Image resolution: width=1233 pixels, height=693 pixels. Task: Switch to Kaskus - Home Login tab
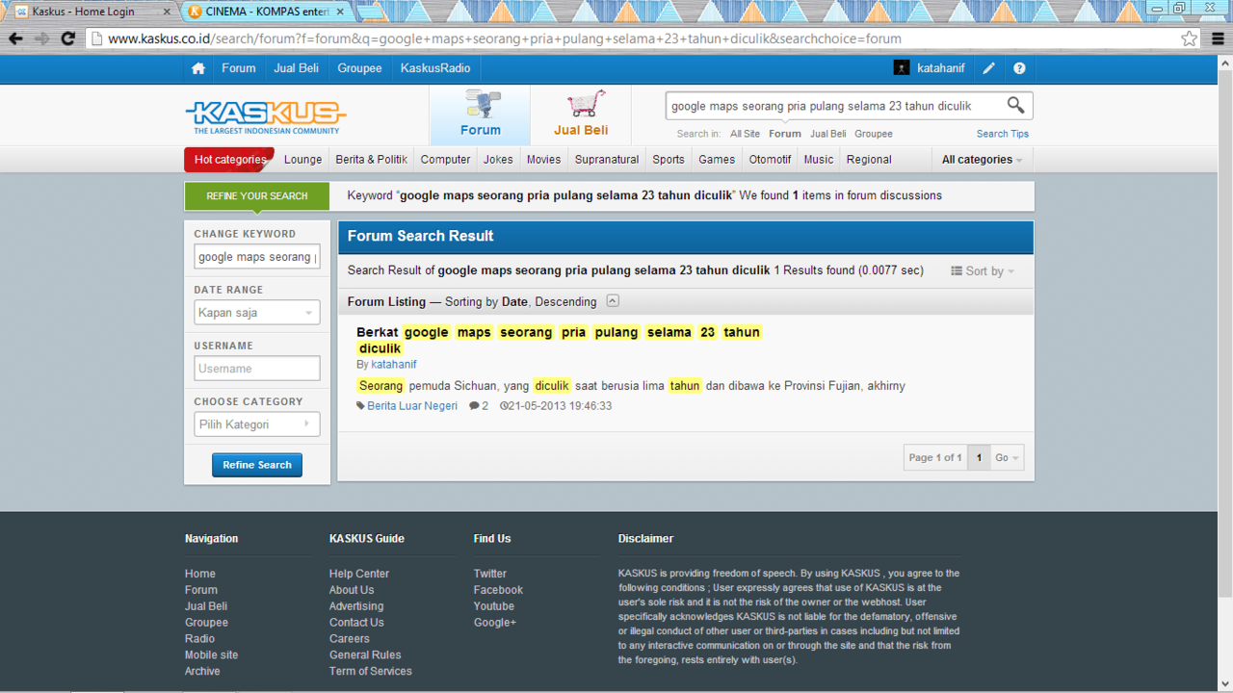coord(92,12)
